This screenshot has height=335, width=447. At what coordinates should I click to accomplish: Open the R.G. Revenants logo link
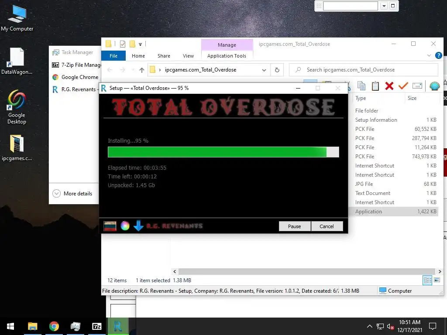[175, 226]
